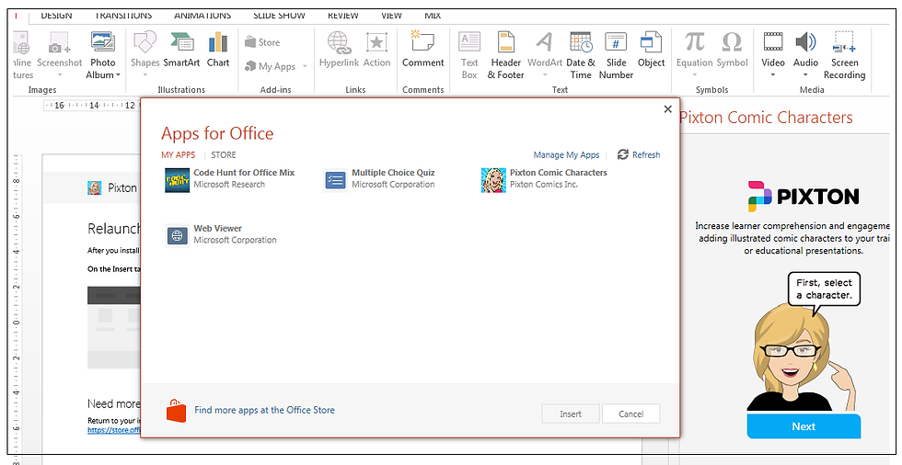Click the Action button in Links
Image resolution: width=902 pixels, height=465 pixels.
click(x=376, y=51)
